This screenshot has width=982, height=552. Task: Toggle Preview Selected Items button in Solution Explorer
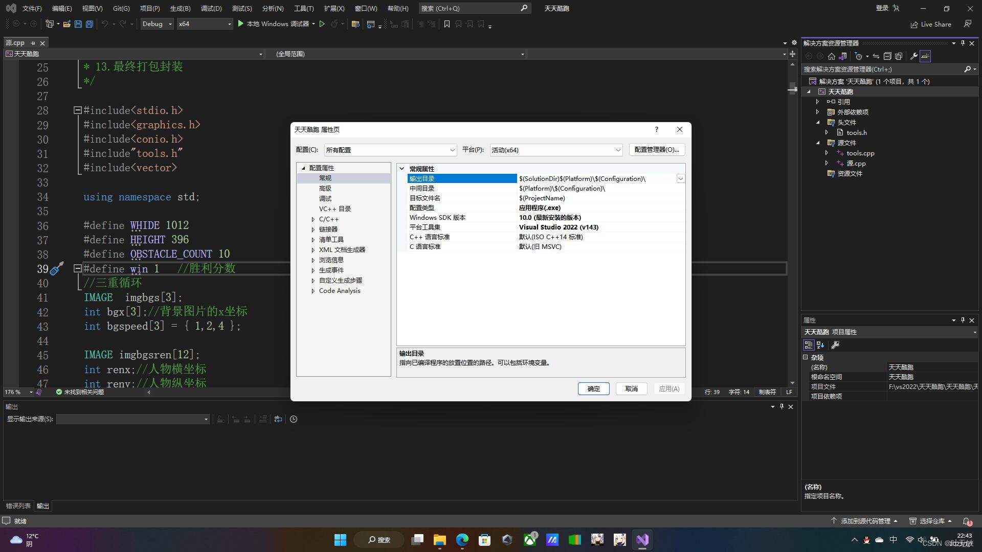point(925,56)
